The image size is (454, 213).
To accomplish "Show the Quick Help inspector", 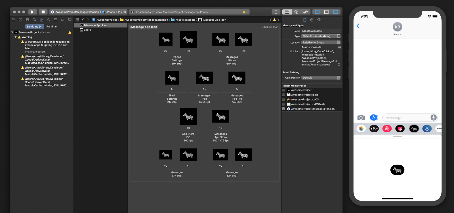I will coord(312,20).
